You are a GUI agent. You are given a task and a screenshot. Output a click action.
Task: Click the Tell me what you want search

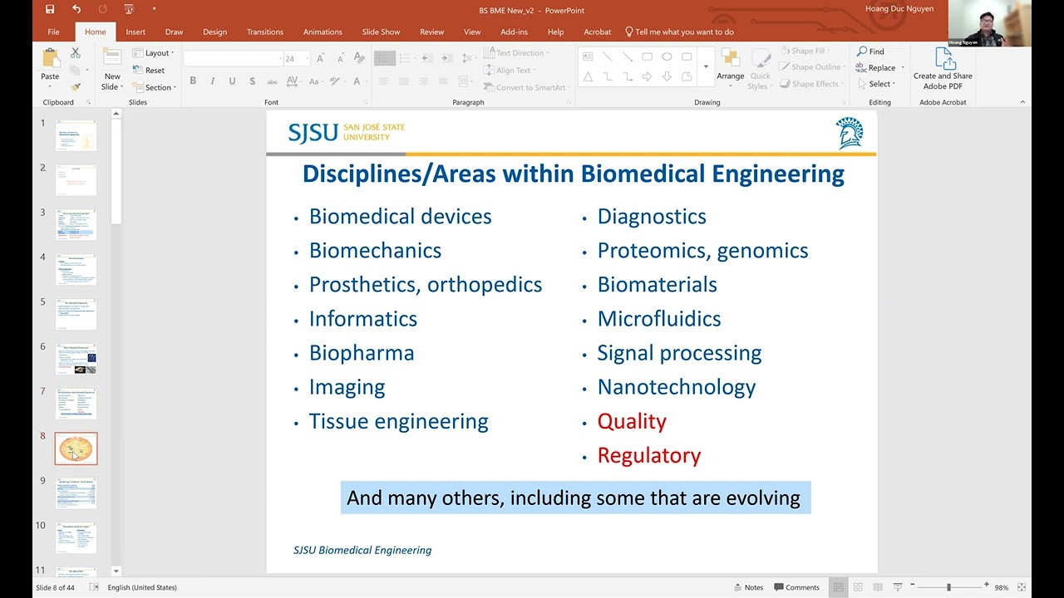[679, 32]
